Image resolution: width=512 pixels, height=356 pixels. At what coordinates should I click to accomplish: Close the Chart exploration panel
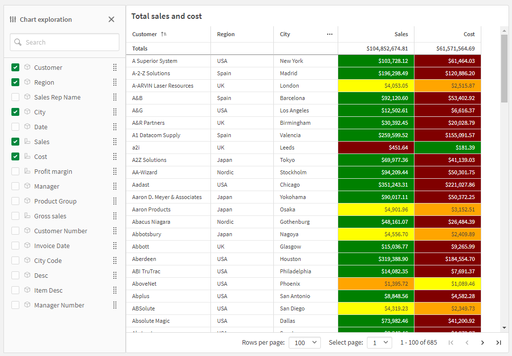[111, 19]
